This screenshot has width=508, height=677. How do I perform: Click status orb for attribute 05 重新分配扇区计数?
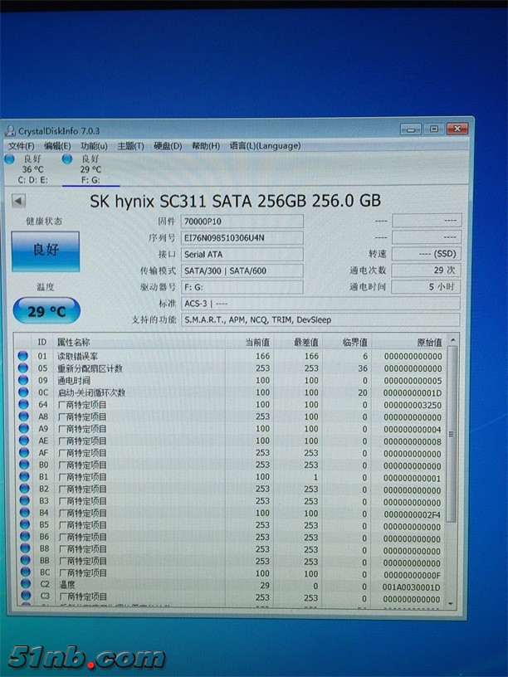click(22, 368)
